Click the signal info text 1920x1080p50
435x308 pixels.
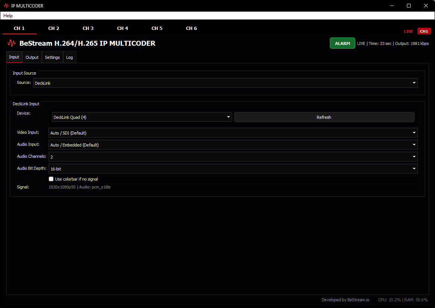click(80, 187)
